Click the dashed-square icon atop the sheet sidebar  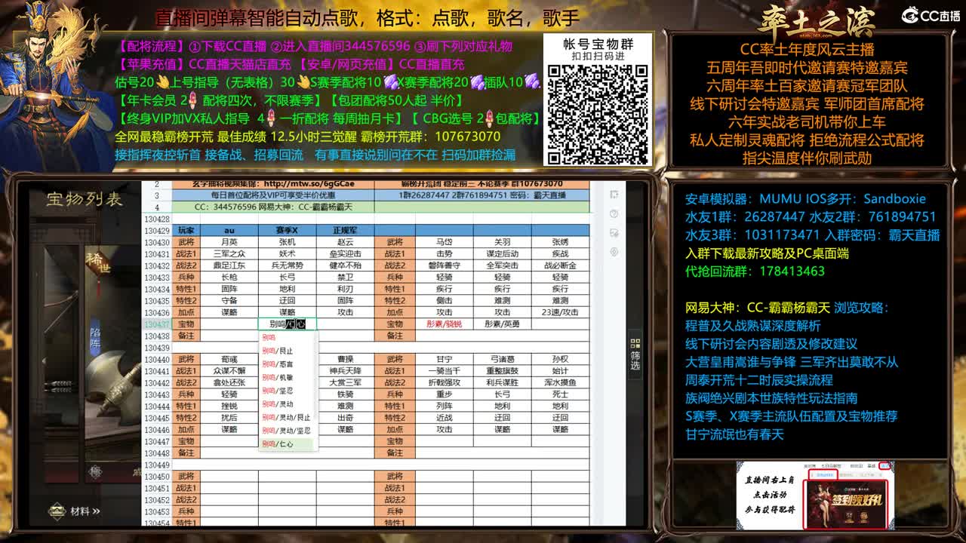(614, 195)
